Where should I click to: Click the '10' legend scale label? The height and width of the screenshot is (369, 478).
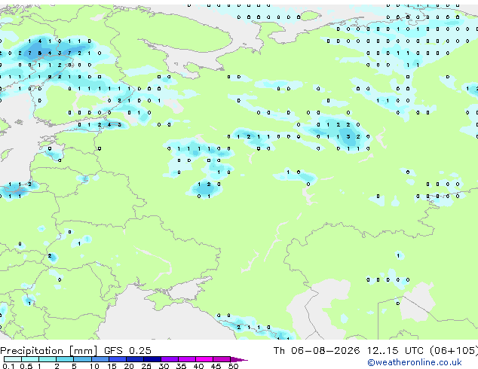click(94, 366)
